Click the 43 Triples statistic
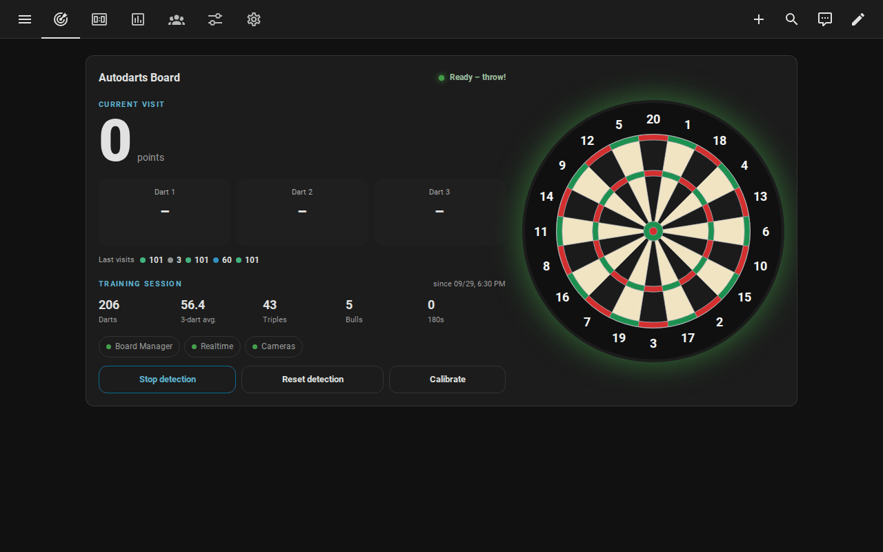Image resolution: width=883 pixels, height=552 pixels. click(275, 311)
